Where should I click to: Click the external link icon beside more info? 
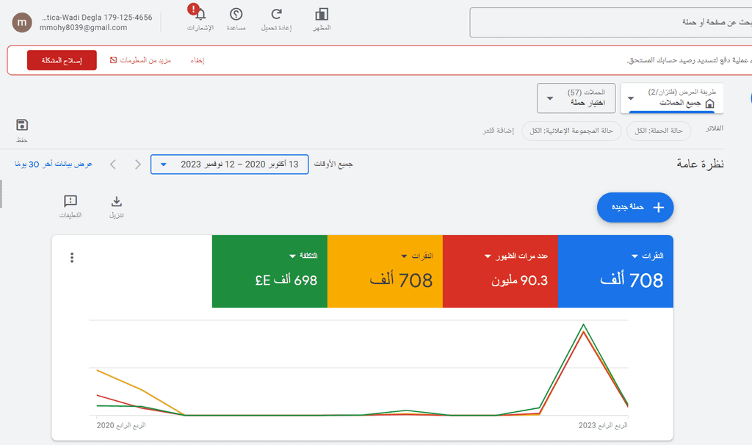(x=113, y=60)
